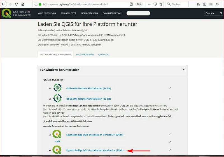Click QGIS logo beside 3.4 (64bit) installer
Screen dimensions: 224x157
click(x=57, y=134)
